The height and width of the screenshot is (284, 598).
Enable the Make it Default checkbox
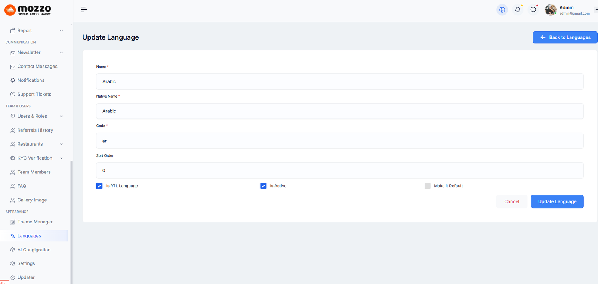(428, 186)
